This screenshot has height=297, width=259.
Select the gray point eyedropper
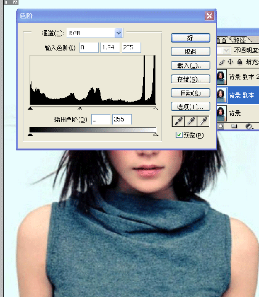pyautogui.click(x=191, y=121)
